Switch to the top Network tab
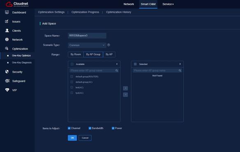This screenshot has width=240, height=152. (x=129, y=4)
